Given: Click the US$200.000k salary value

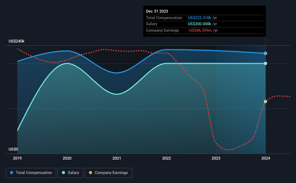Looking at the screenshot, I should 199,24.
